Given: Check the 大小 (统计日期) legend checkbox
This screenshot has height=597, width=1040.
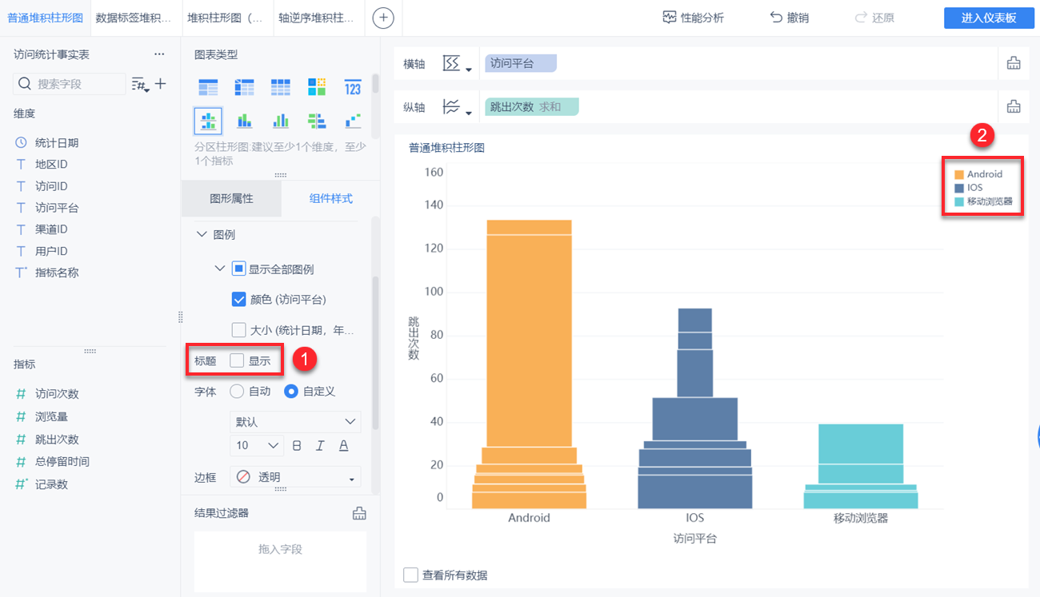Looking at the screenshot, I should tap(238, 330).
